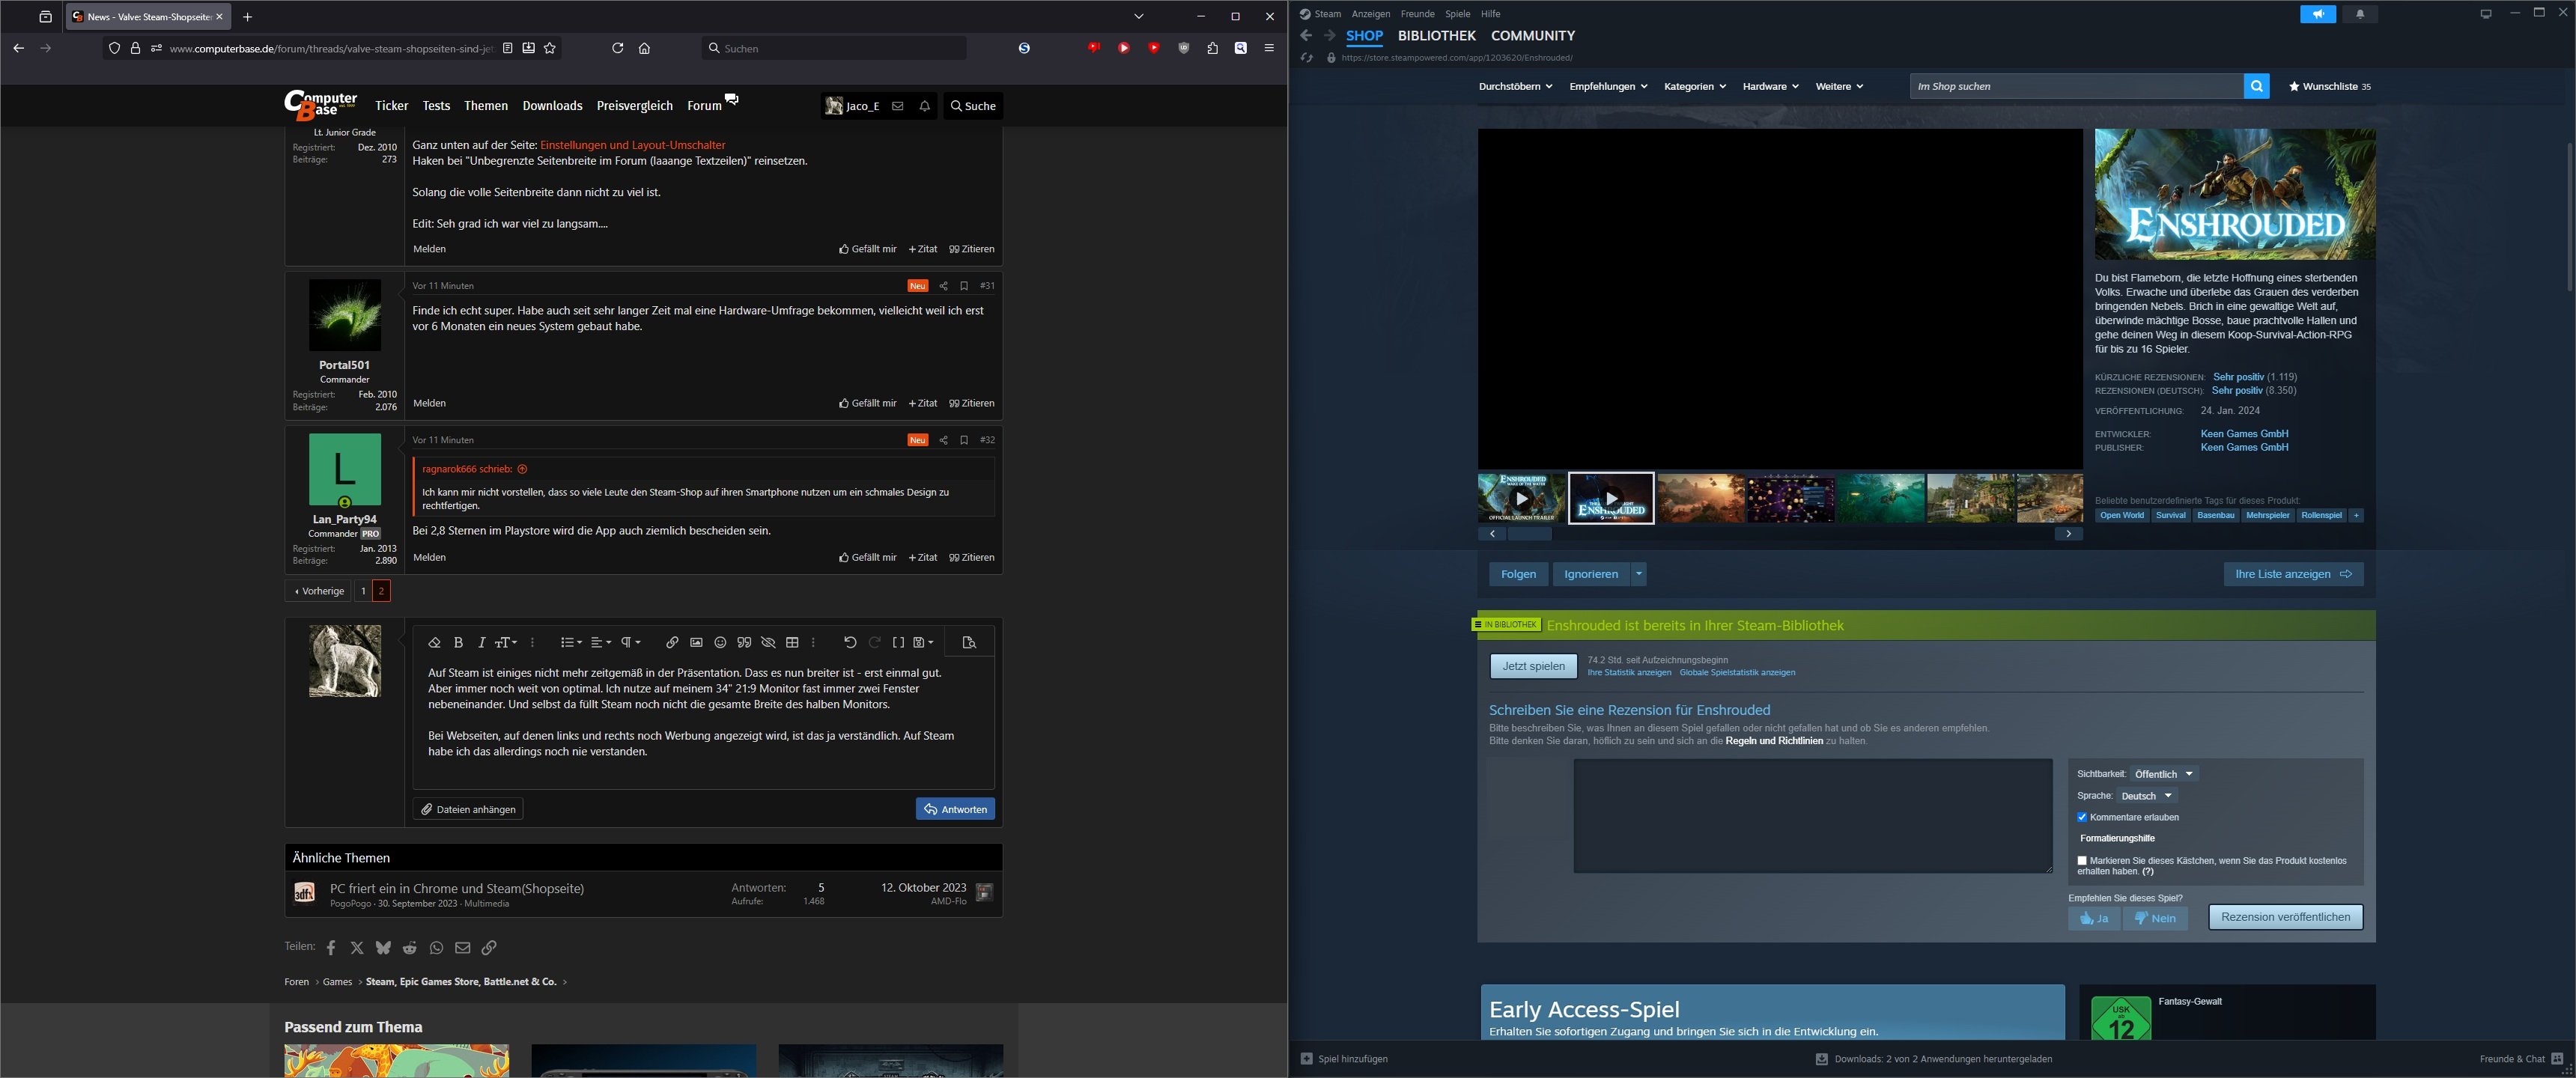The height and width of the screenshot is (1078, 2576).
Task: Click the insert table icon in editor
Action: pos(792,642)
